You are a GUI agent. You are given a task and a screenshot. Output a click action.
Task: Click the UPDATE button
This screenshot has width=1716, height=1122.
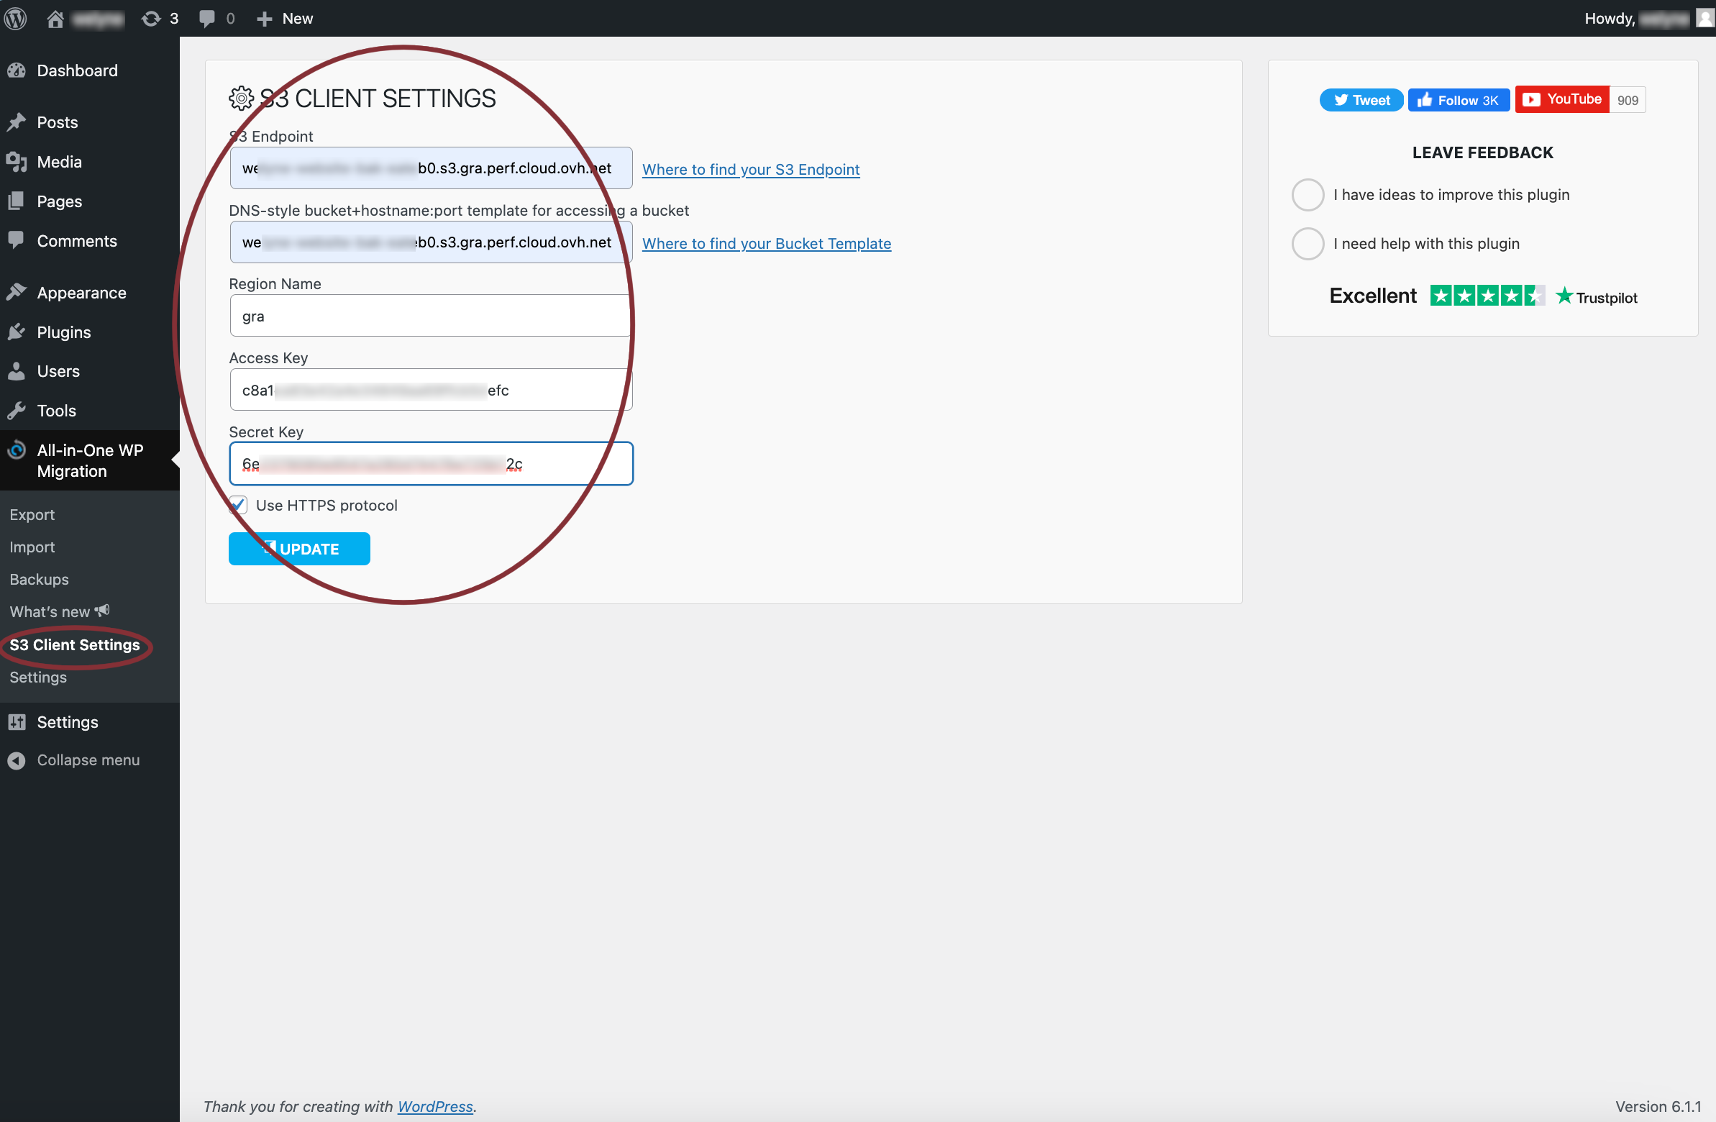click(x=299, y=549)
